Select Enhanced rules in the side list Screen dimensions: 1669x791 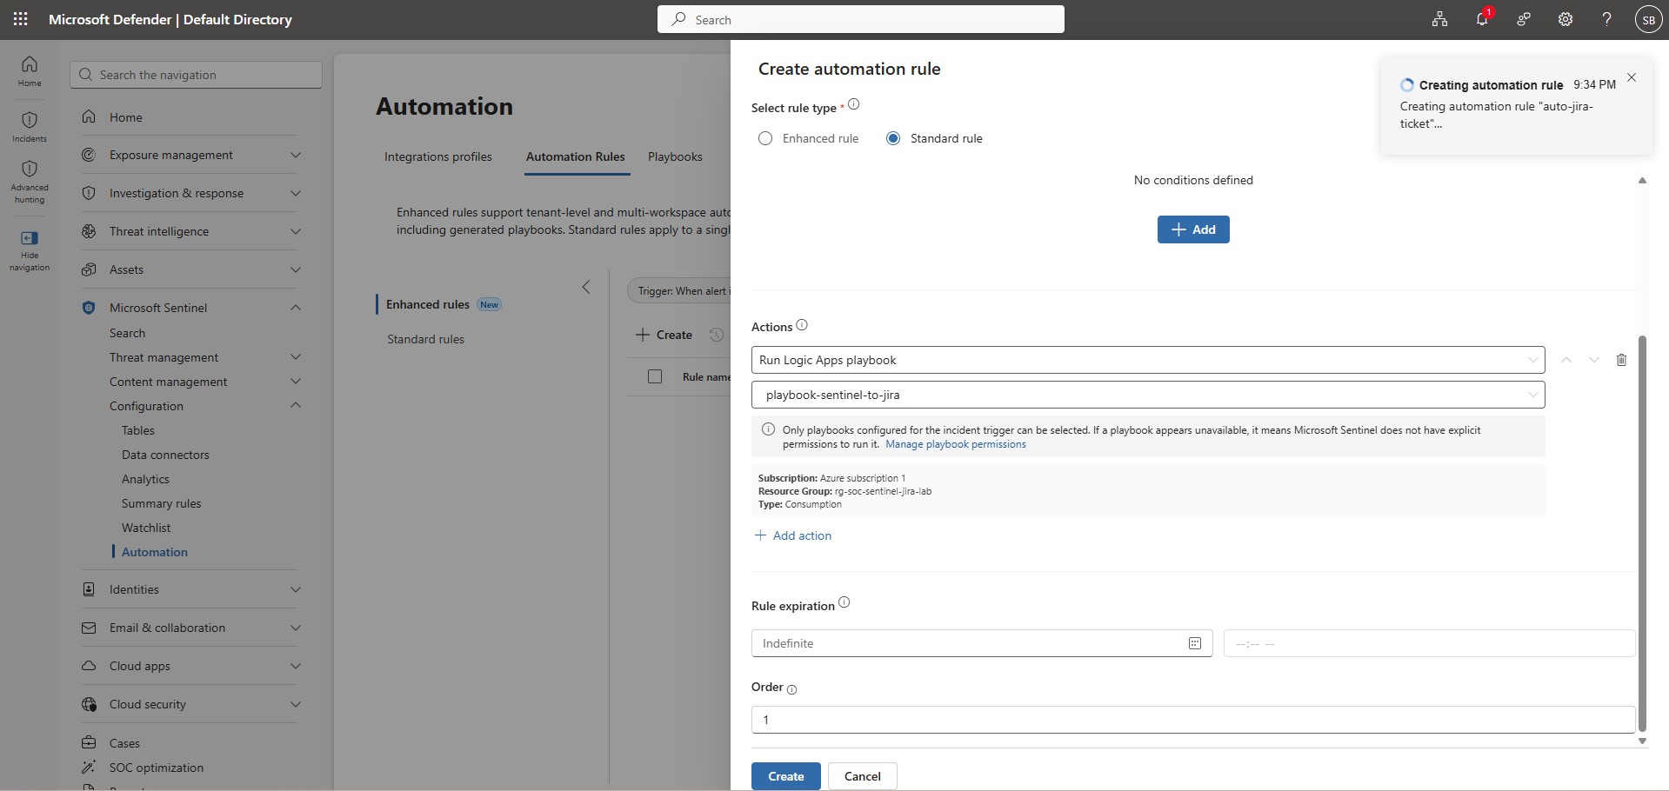coord(428,304)
